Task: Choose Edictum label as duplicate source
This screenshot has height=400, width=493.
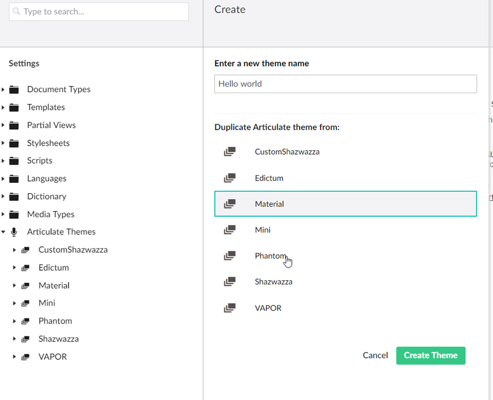Action: pos(269,178)
